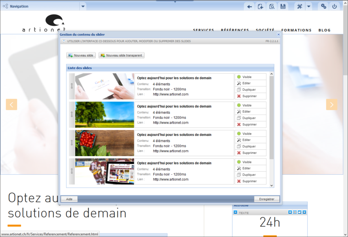This screenshot has height=237, width=348.
Task: Click Dupliquer for the Google tablet slide
Action: tap(251, 90)
